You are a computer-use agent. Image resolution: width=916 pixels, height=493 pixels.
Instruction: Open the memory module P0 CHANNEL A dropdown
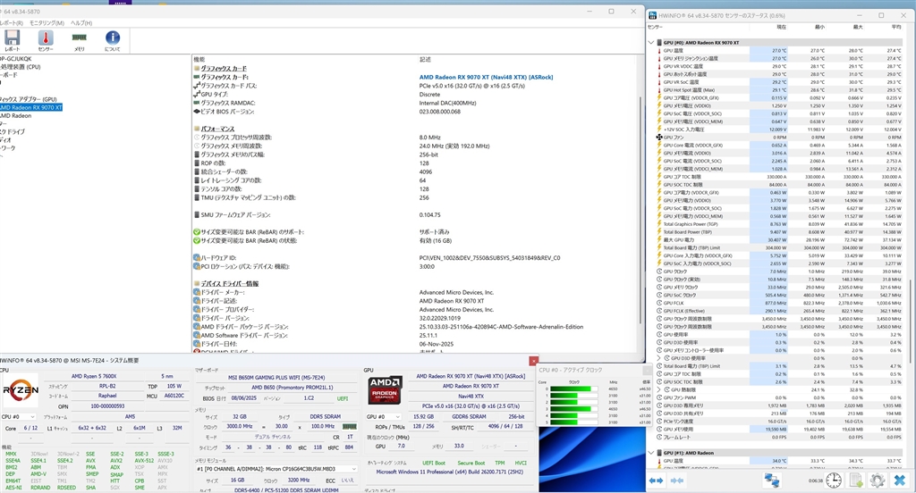click(276, 468)
